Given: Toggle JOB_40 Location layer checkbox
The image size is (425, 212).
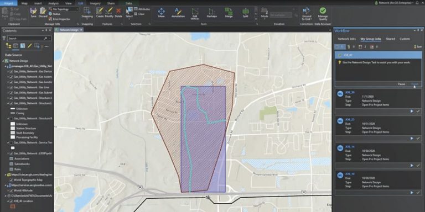Looking at the screenshot, I should (11, 201).
